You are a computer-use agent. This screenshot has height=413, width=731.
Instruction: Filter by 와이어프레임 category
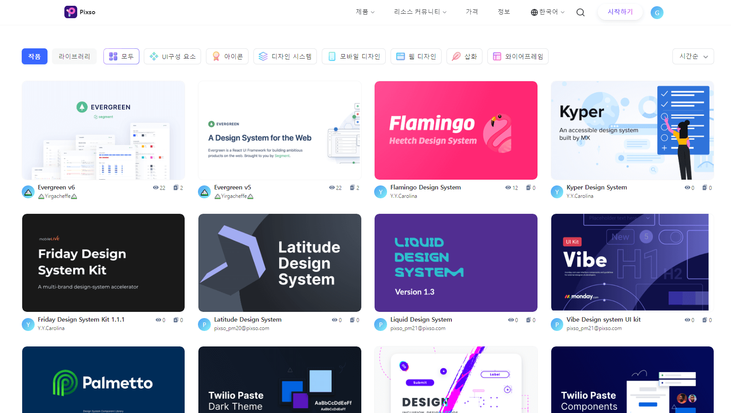click(518, 56)
